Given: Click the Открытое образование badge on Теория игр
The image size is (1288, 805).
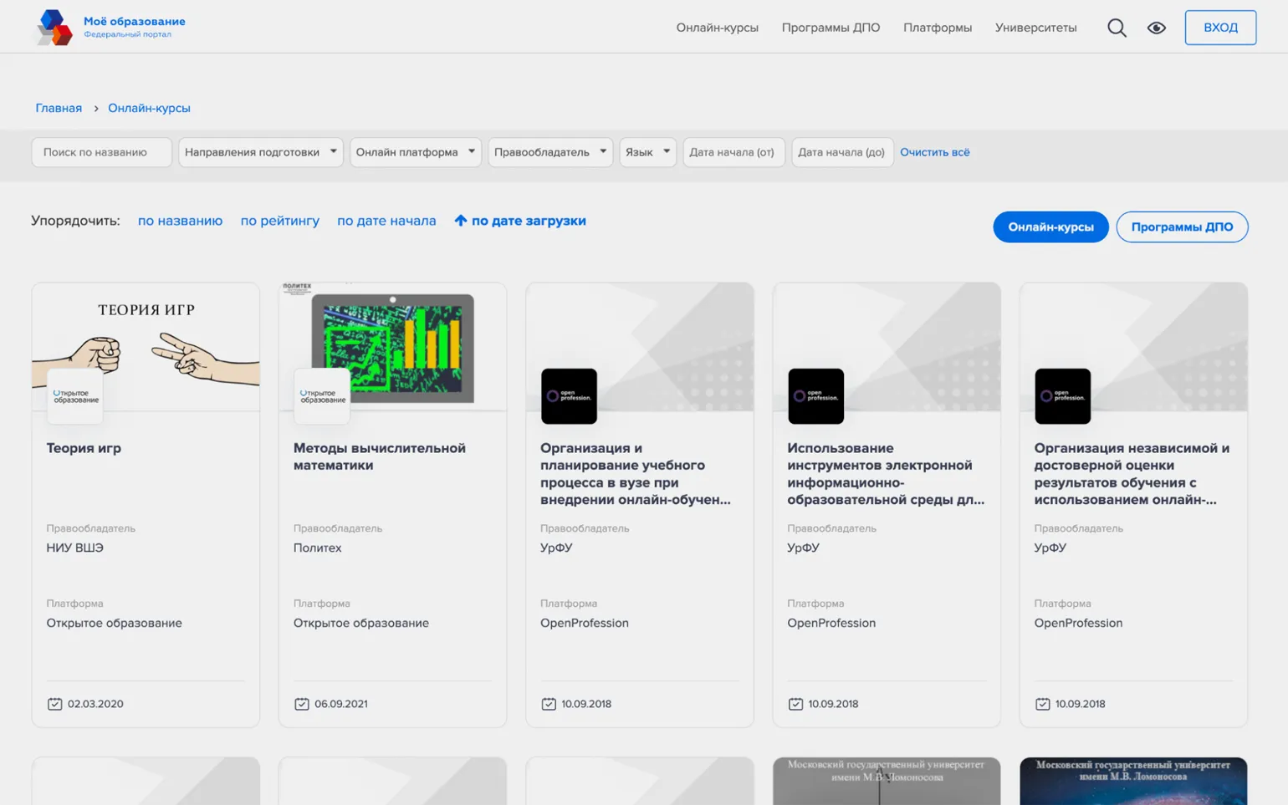Looking at the screenshot, I should click(x=75, y=396).
